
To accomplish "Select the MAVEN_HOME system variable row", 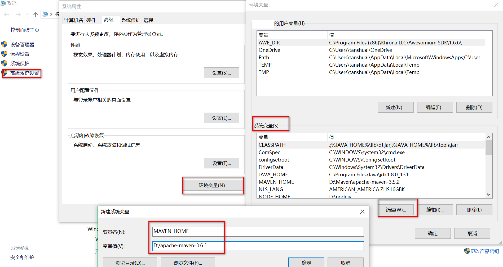I will tap(371, 182).
